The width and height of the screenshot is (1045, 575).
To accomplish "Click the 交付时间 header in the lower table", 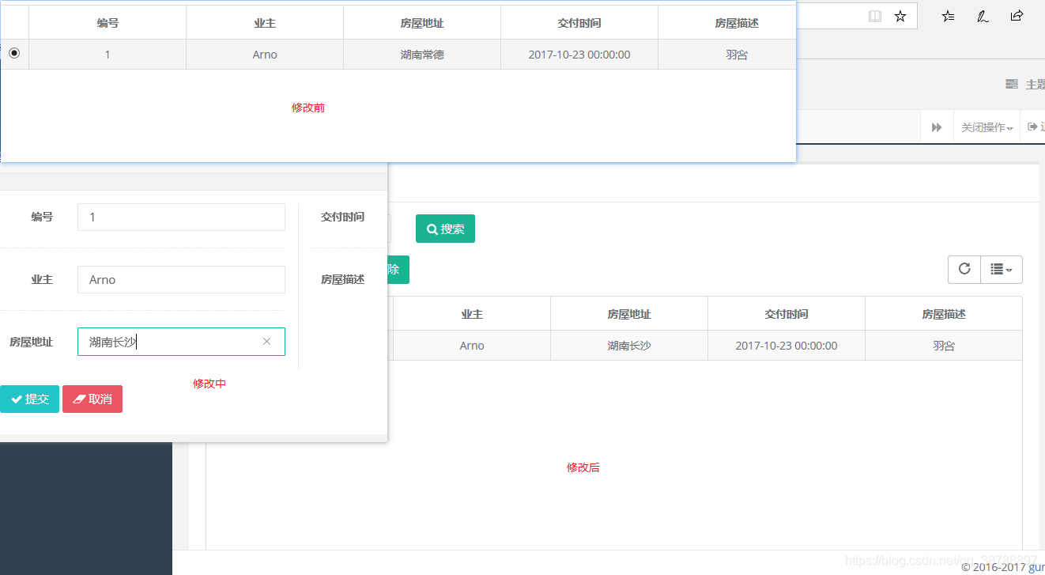I will pyautogui.click(x=787, y=314).
